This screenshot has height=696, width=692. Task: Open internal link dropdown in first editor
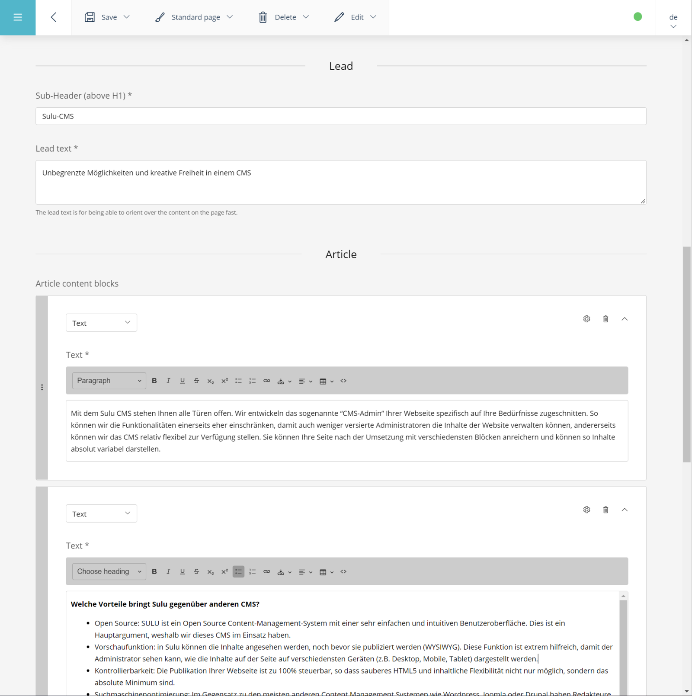[x=284, y=381]
